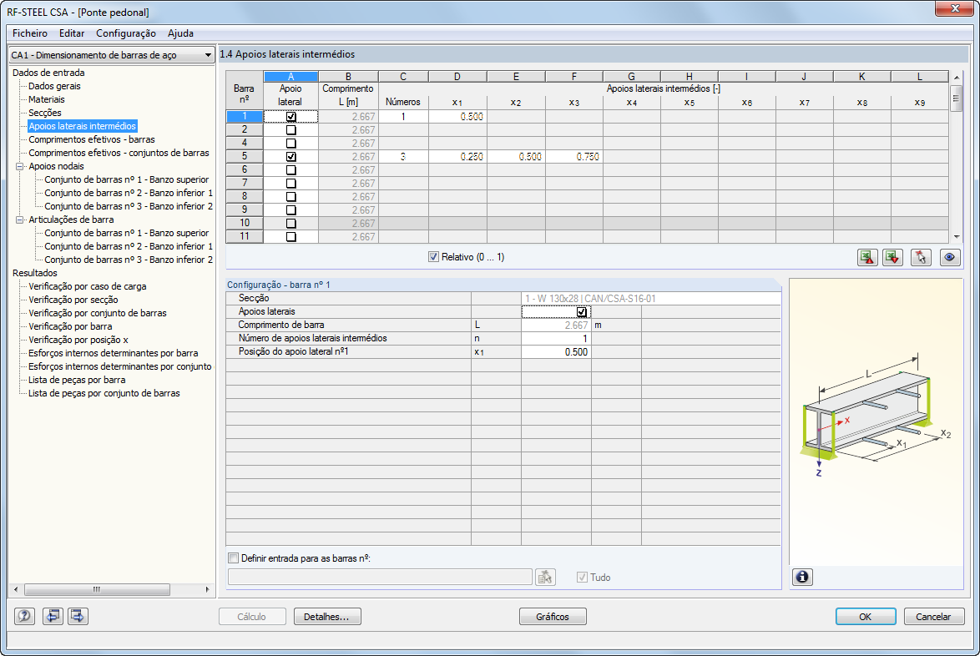This screenshot has width=980, height=656.
Task: Click the table vertical scrollbar down arrow
Action: (957, 237)
